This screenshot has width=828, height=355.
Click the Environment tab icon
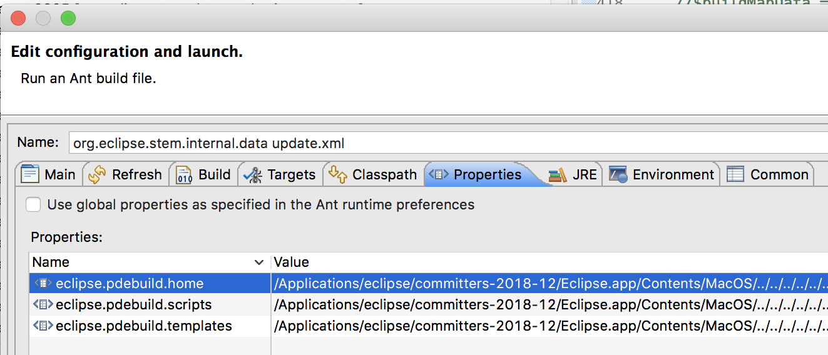pyautogui.click(x=618, y=174)
